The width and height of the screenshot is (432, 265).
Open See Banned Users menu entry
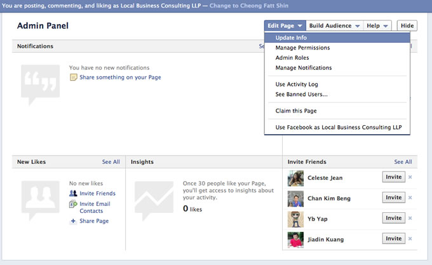pyautogui.click(x=337, y=94)
